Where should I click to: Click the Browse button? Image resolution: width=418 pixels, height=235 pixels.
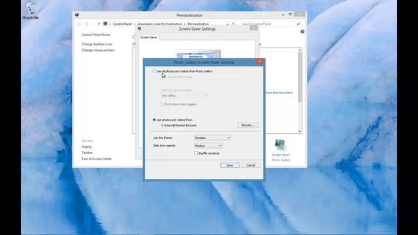pyautogui.click(x=248, y=125)
